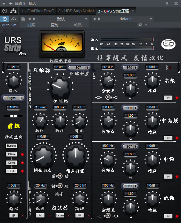This screenshot has width=181, height=223.
Task: Click the 阈值拐点 threshold knob
Action: [x=43, y=156]
